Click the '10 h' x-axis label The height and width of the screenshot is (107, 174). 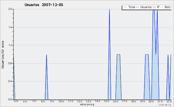click(x=61, y=101)
